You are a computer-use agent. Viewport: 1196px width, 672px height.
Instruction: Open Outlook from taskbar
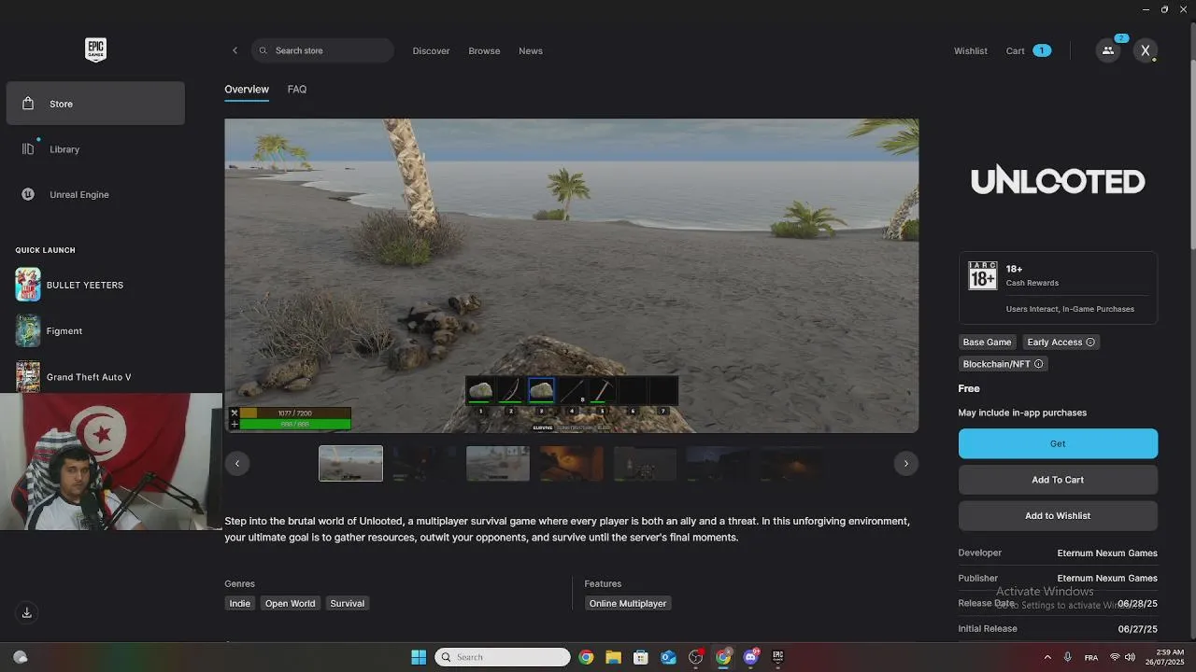tap(668, 657)
